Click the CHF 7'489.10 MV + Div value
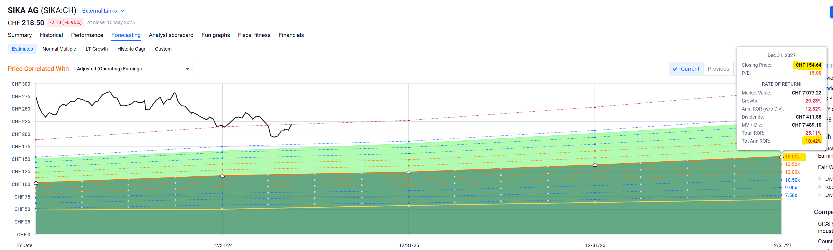Image resolution: width=833 pixels, height=250 pixels. (x=806, y=125)
